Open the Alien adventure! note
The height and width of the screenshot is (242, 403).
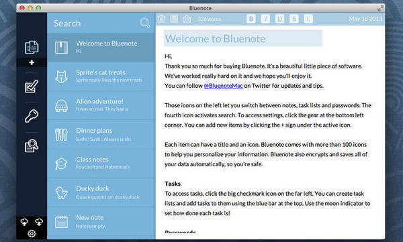(x=101, y=105)
